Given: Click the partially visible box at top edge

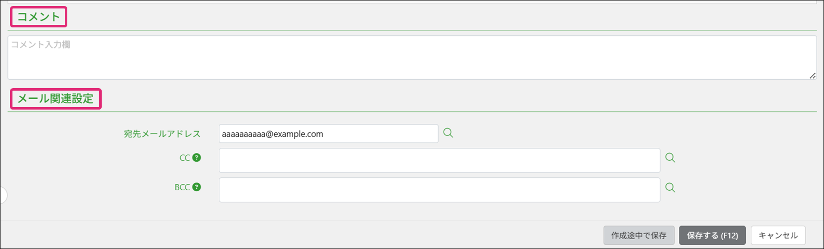Looking at the screenshot, I should (x=412, y=2).
